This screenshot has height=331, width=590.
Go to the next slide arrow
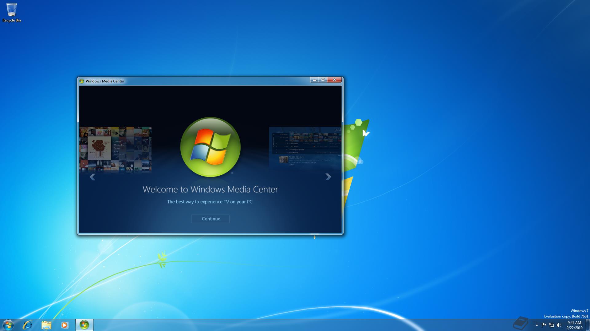click(328, 177)
